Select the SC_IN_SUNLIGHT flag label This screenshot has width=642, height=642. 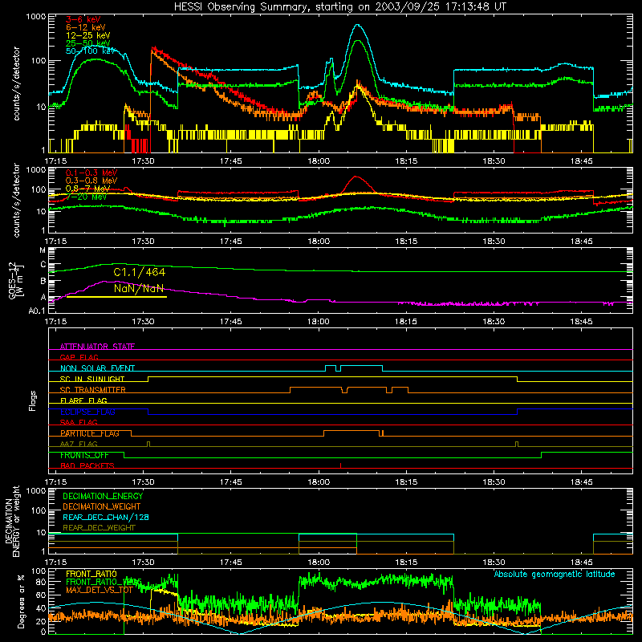point(92,379)
